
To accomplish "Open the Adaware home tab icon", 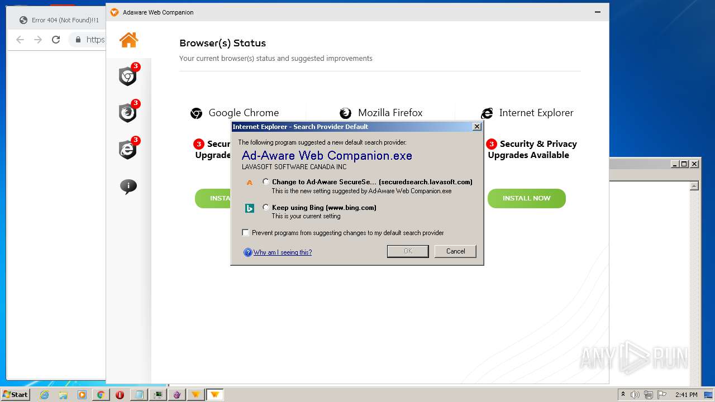I will tap(128, 40).
